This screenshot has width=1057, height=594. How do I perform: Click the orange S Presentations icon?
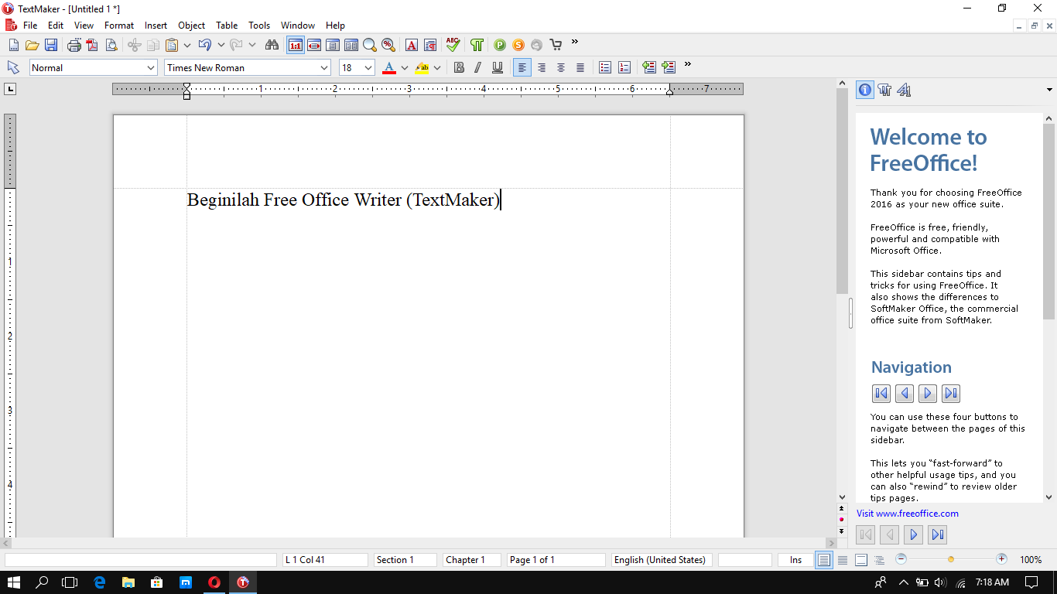pos(518,45)
